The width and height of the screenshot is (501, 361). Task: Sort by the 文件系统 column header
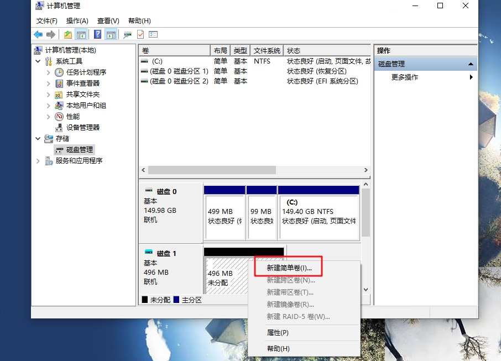[267, 50]
